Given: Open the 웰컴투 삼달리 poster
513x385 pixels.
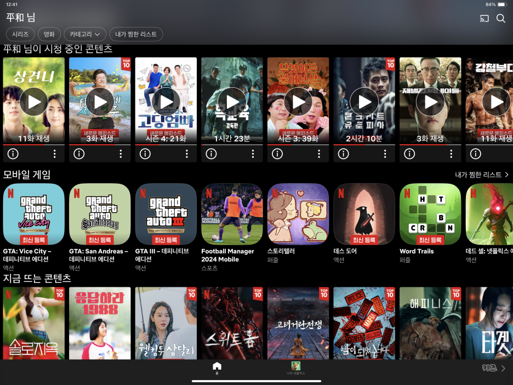Looking at the screenshot, I should [166, 323].
